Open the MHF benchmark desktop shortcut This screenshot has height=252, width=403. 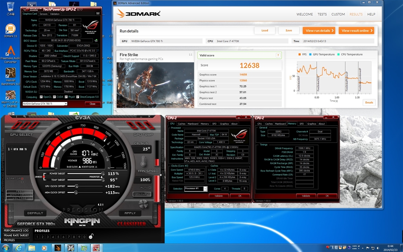10,98
